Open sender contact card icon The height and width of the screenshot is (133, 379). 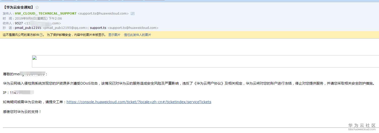click(133, 14)
